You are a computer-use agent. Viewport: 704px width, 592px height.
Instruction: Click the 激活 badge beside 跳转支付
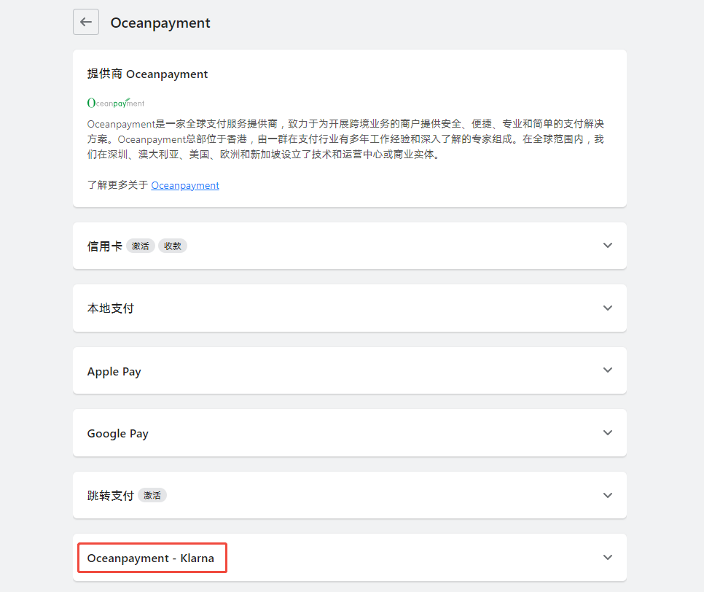pyautogui.click(x=152, y=496)
